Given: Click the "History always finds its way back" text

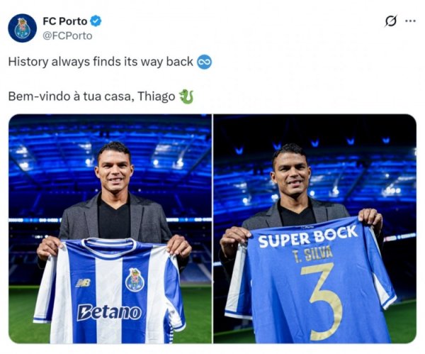Looking at the screenshot, I should click(101, 62).
